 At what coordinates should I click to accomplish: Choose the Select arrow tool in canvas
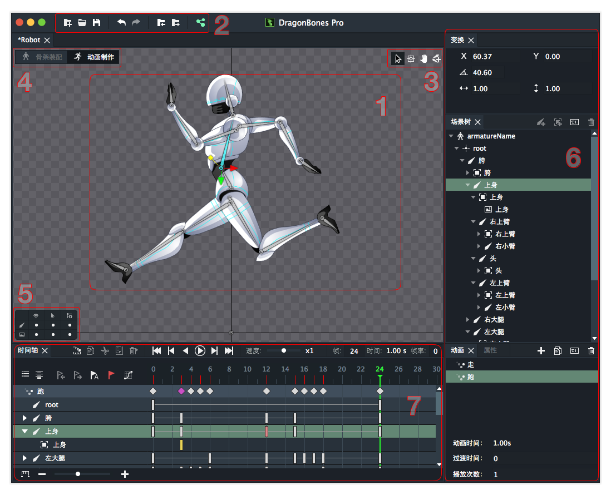click(398, 59)
